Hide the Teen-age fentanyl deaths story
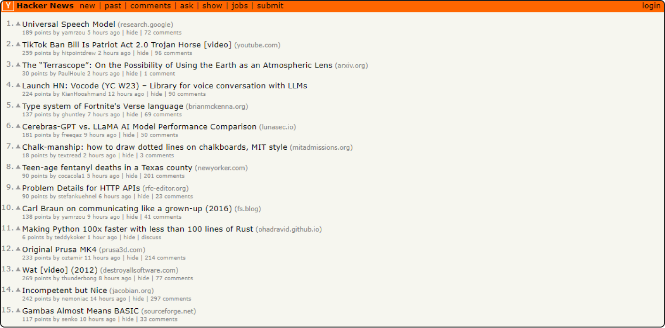The image size is (665, 328). pyautogui.click(x=132, y=175)
